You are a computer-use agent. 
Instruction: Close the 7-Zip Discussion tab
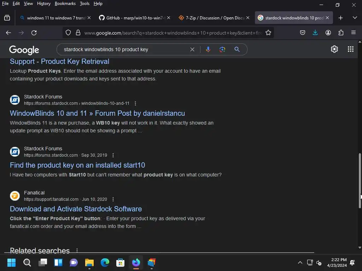248,18
